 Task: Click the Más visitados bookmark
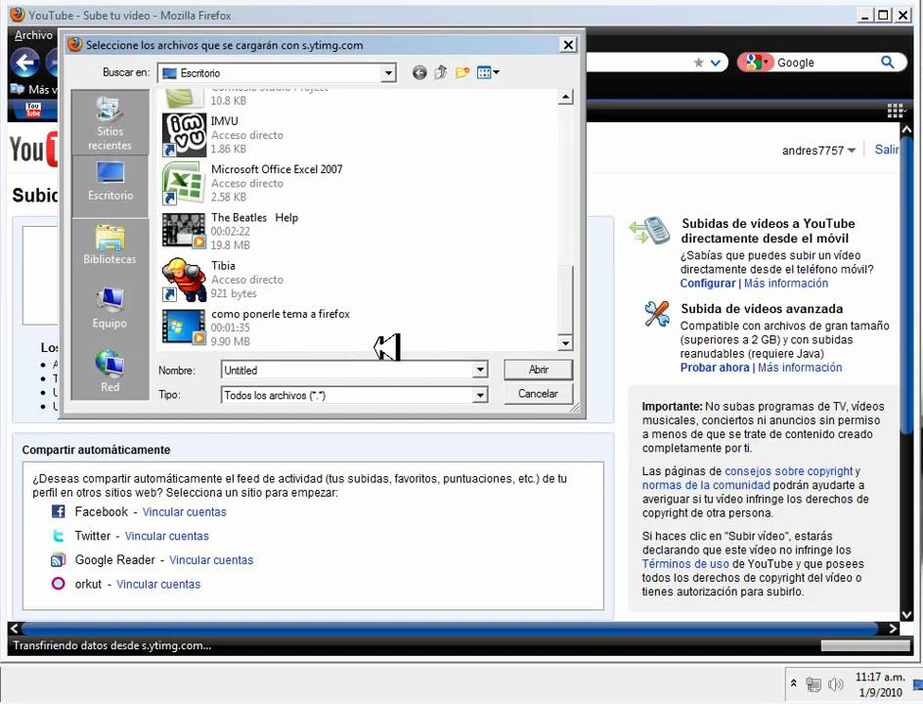pyautogui.click(x=34, y=90)
